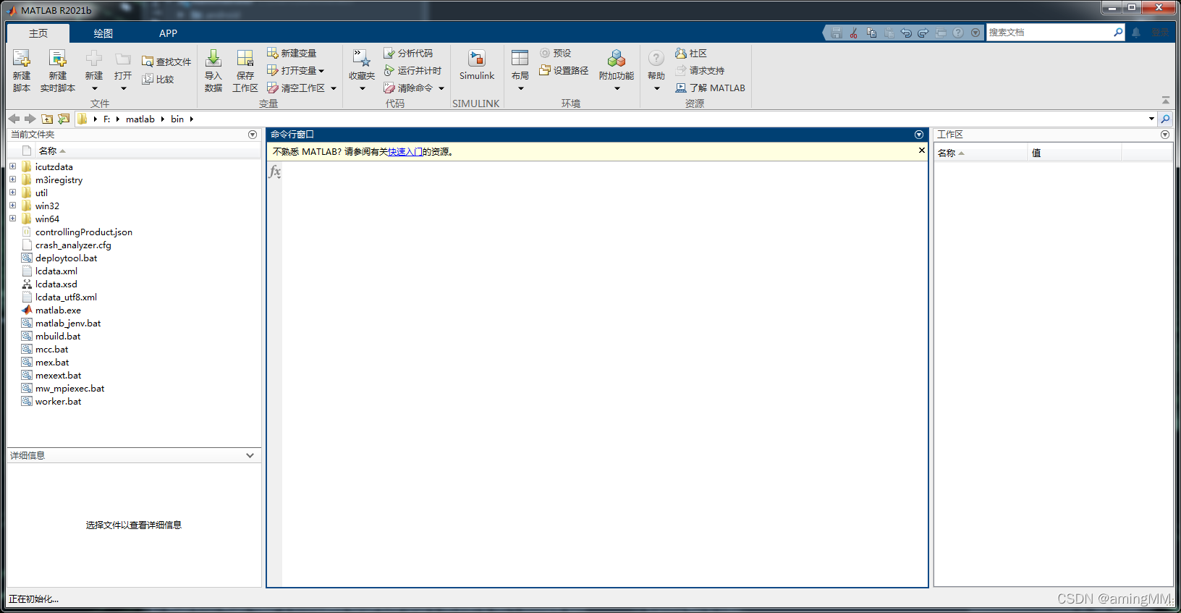Click the 帮助 (Help) question mark icon

coord(656,59)
